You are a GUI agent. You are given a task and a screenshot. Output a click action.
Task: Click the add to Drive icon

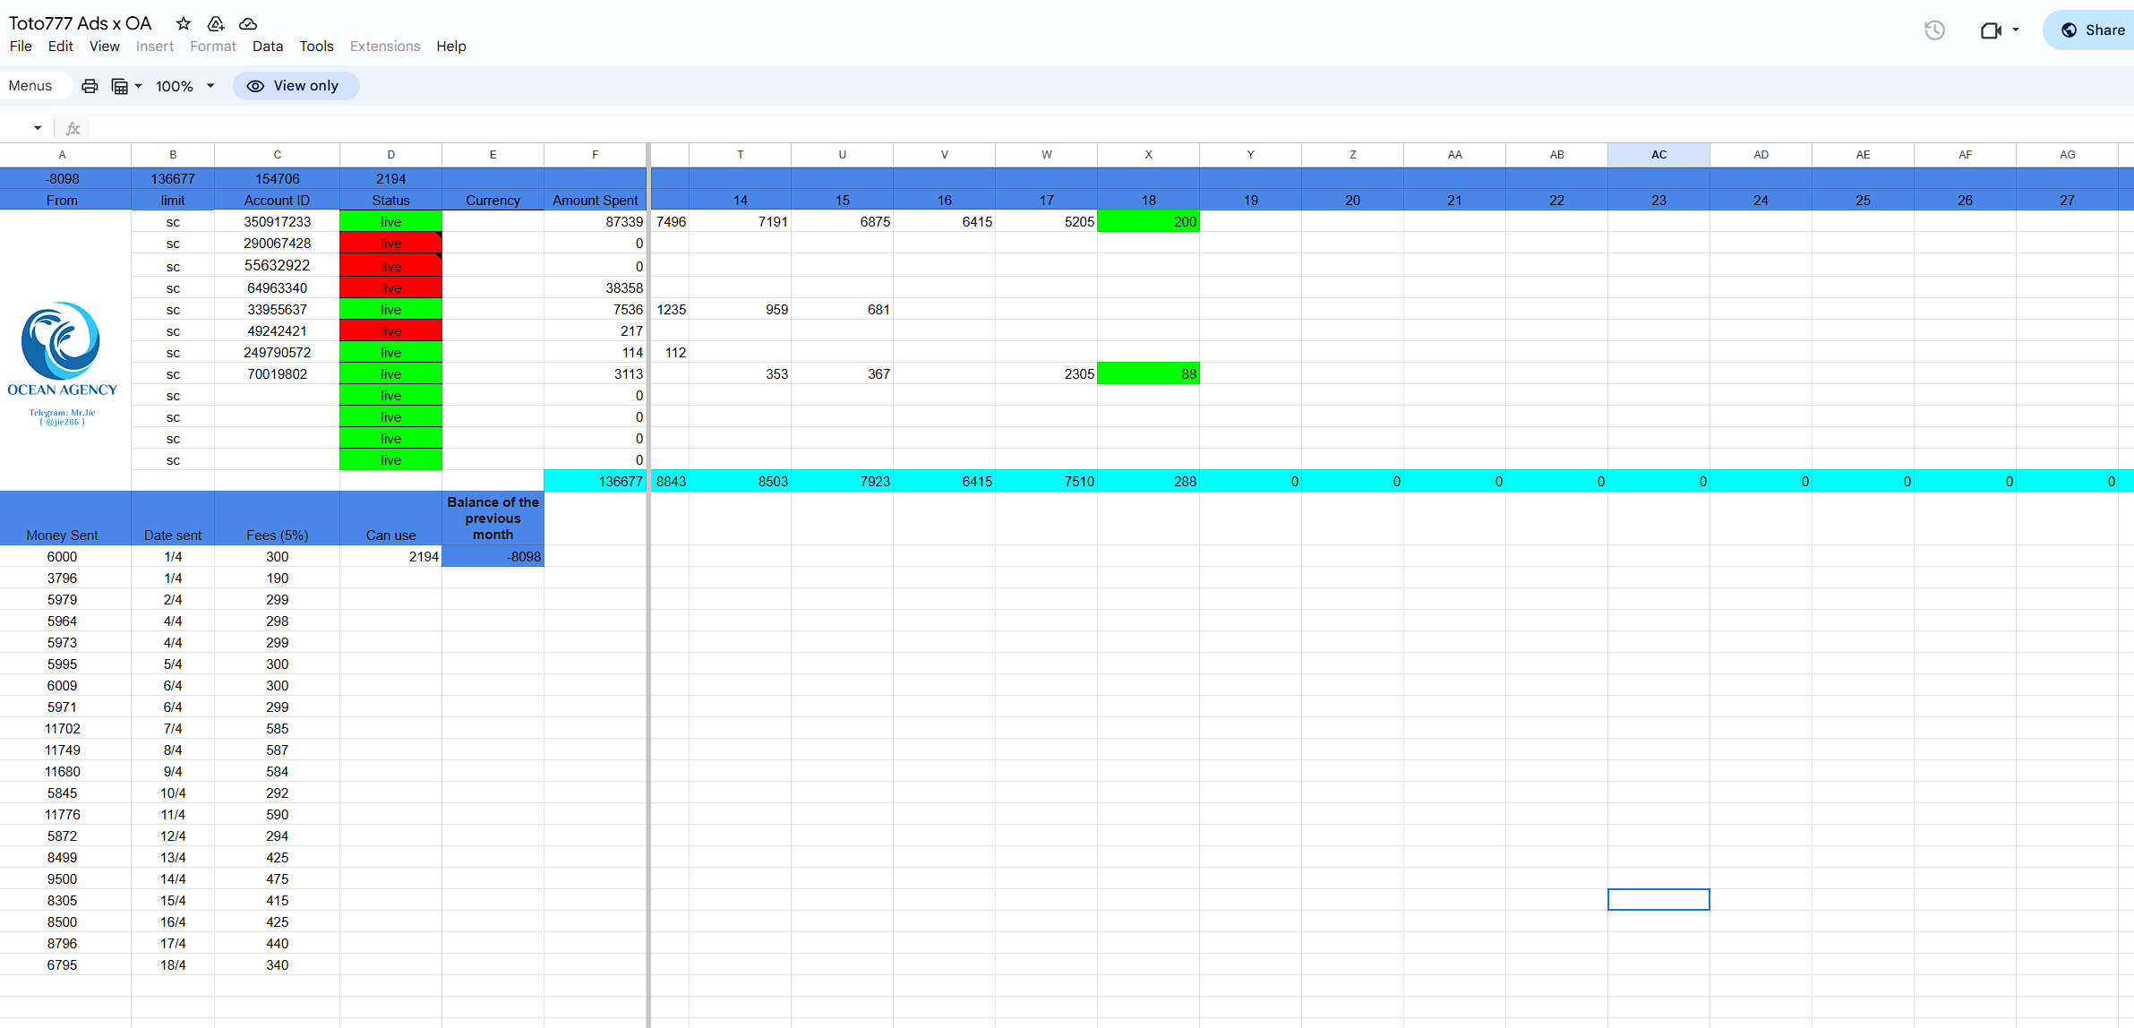(216, 23)
